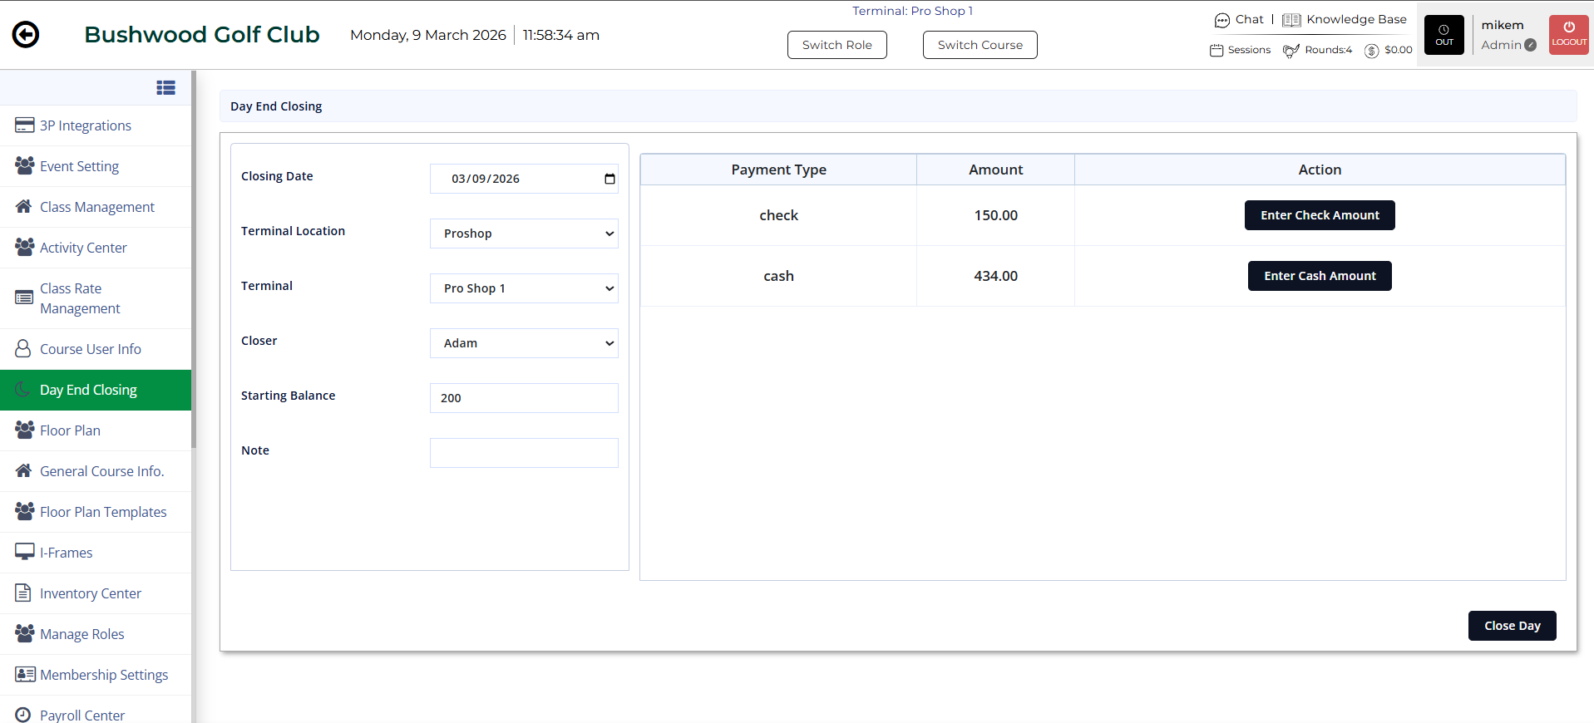
Task: Click the Enter Check Amount button
Action: 1319,215
